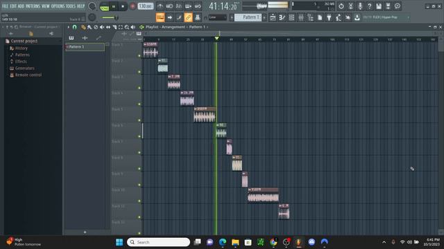Arm the red record button

[133, 6]
